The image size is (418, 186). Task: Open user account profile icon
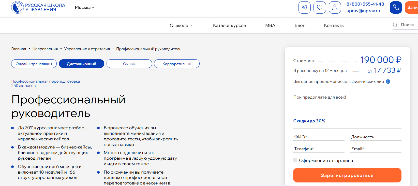335,7
